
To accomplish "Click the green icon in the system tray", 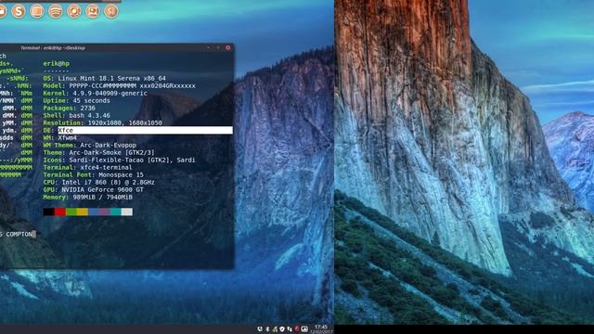I will [275, 329].
